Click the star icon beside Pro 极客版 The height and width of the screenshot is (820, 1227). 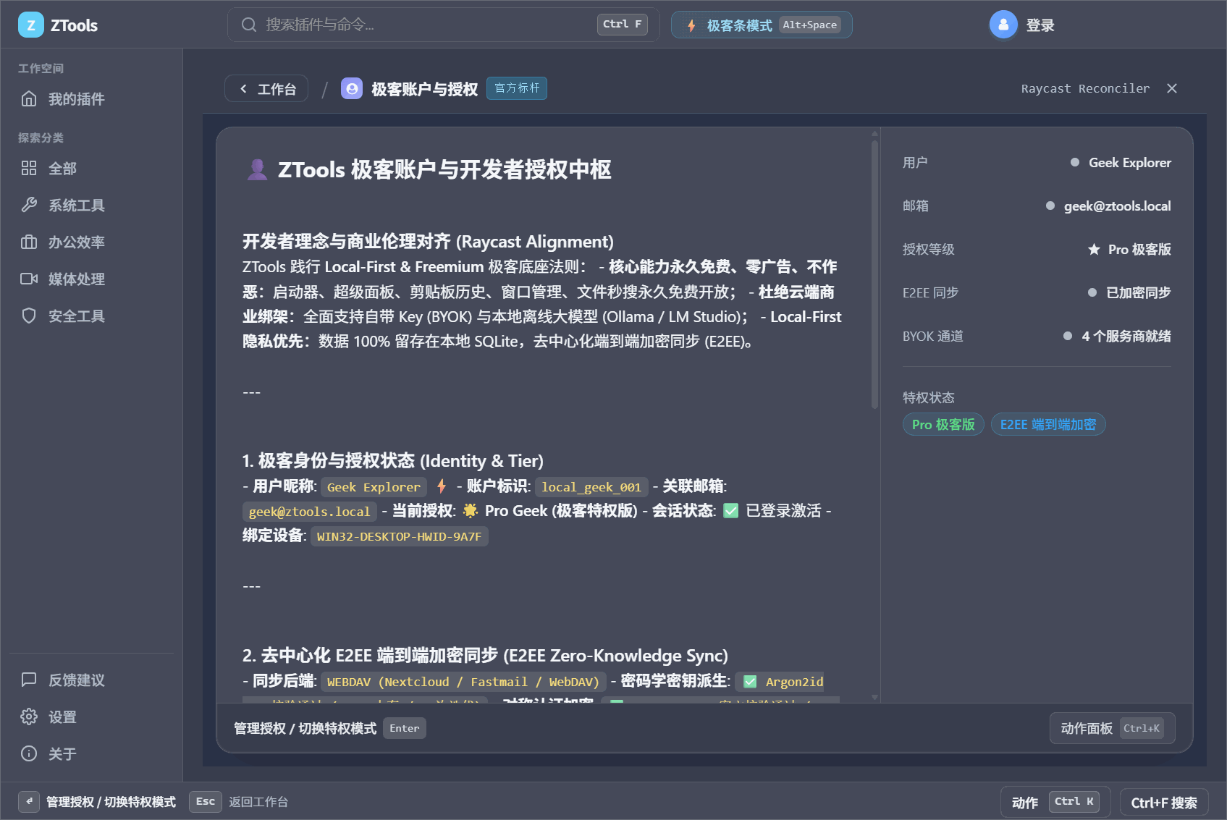pos(1094,250)
